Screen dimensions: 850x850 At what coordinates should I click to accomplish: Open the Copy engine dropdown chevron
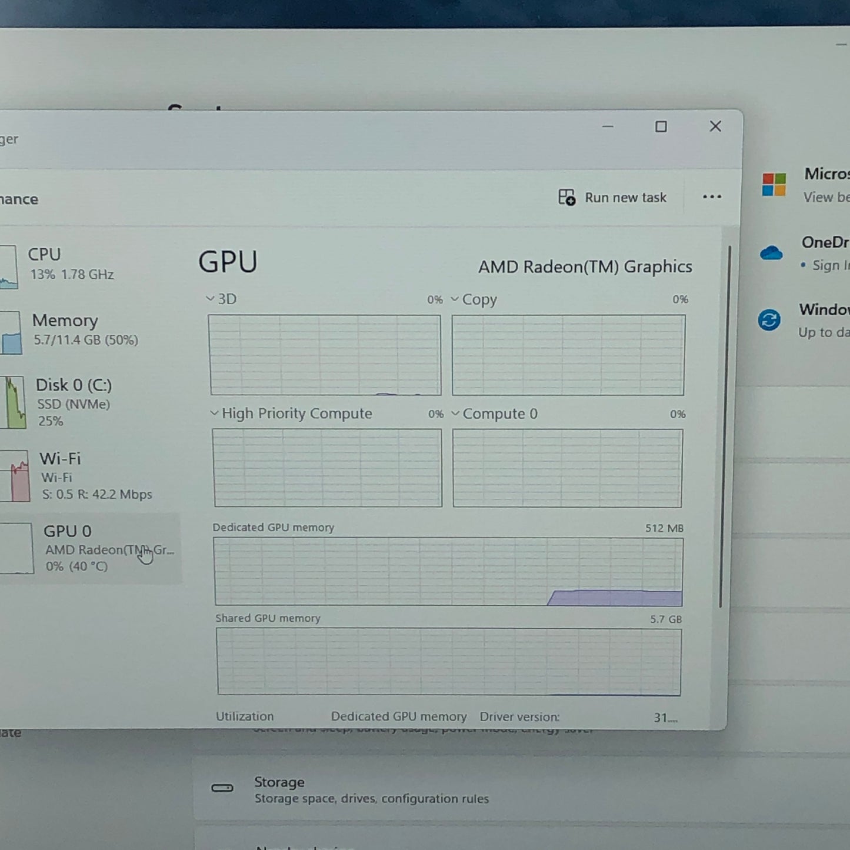click(x=455, y=299)
